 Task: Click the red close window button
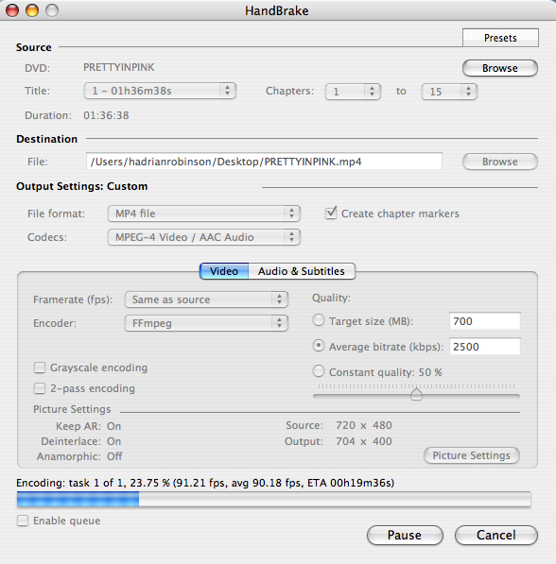coord(12,10)
